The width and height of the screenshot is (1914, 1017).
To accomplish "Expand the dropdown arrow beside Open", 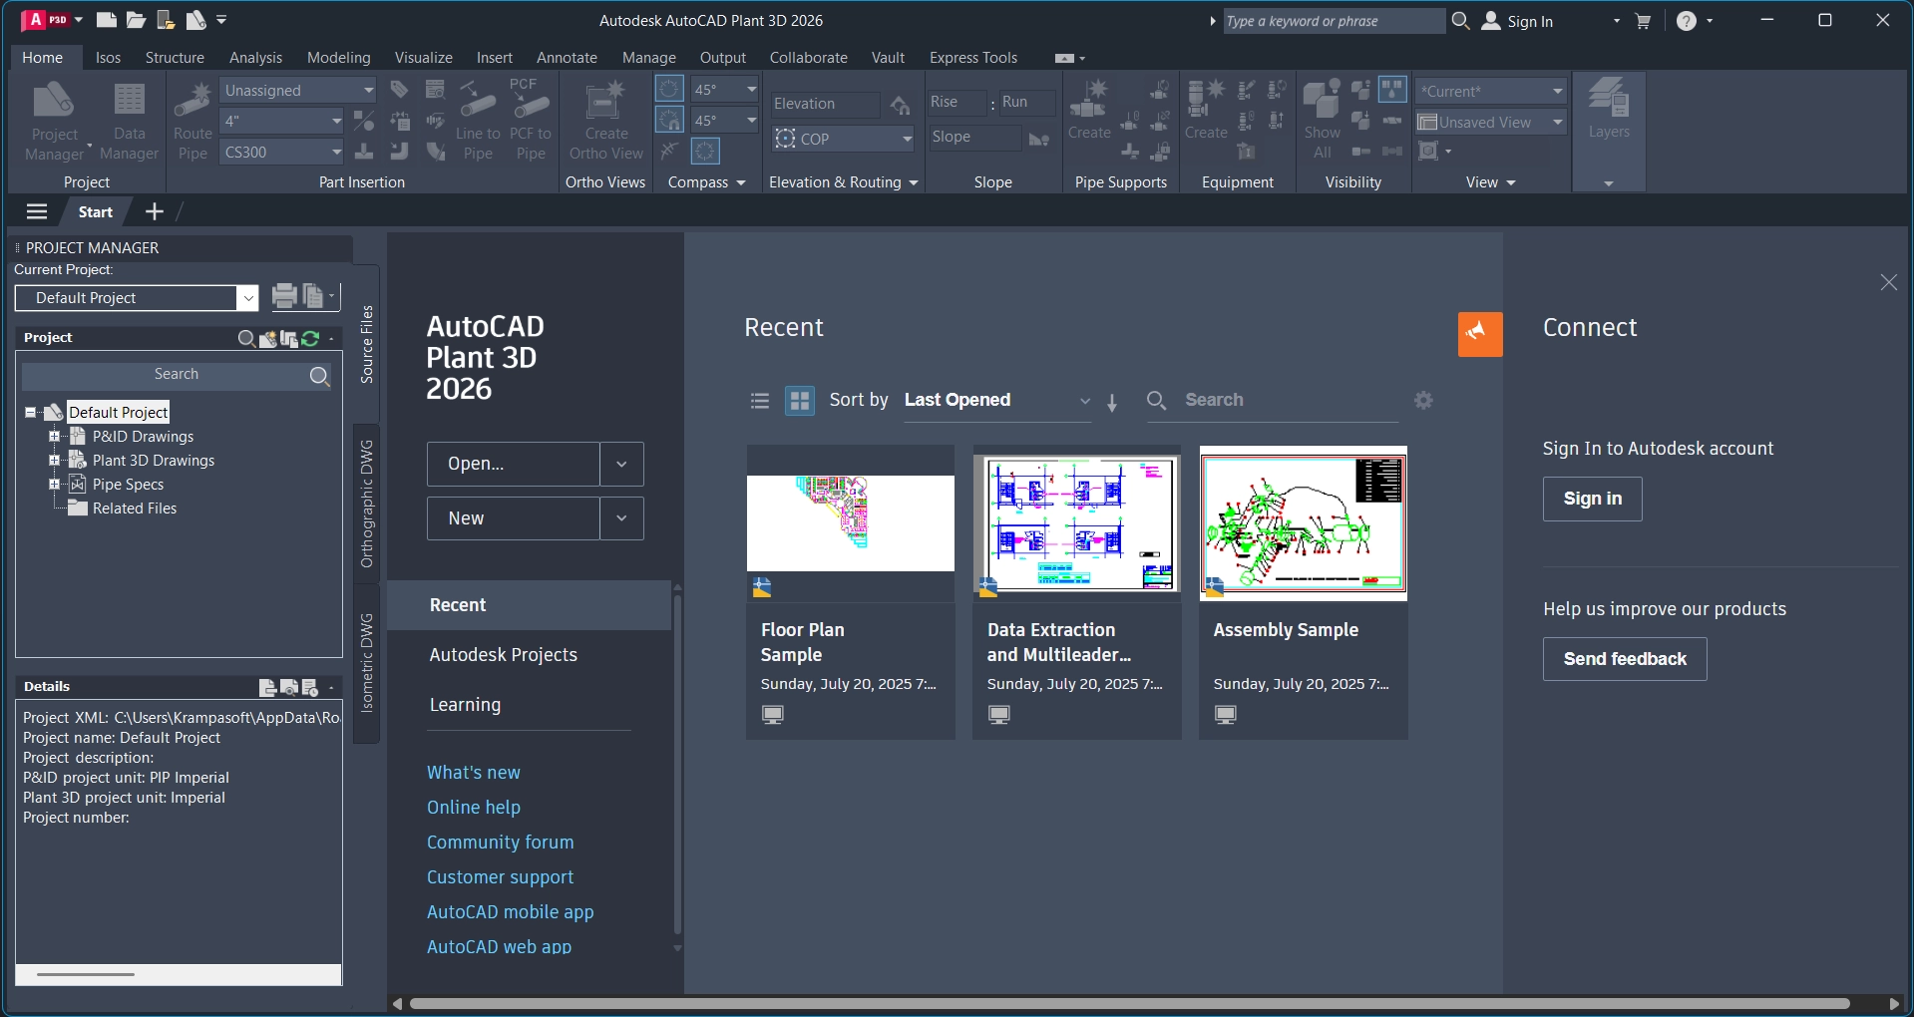I will coord(621,464).
